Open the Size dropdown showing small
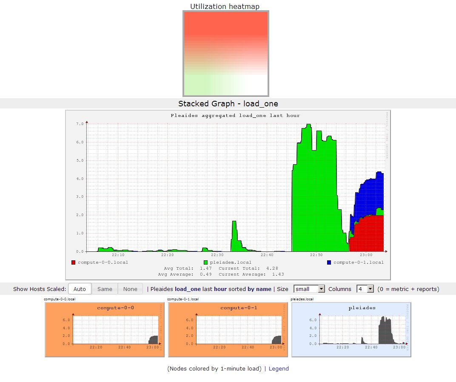 (x=309, y=289)
